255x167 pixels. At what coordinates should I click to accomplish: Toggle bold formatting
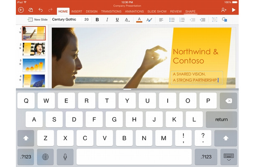coord(97,20)
